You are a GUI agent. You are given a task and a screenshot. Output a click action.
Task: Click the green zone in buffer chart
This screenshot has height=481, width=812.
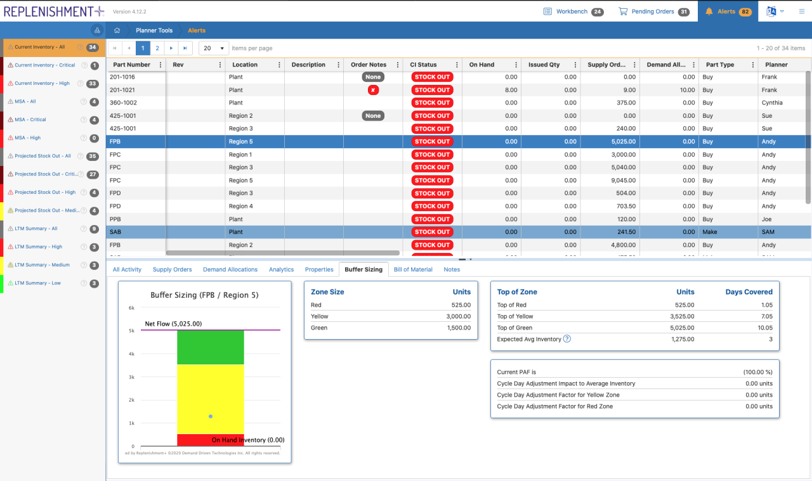click(210, 347)
